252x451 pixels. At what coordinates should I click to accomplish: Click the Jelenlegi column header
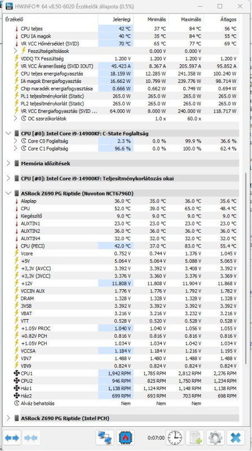coord(116,20)
